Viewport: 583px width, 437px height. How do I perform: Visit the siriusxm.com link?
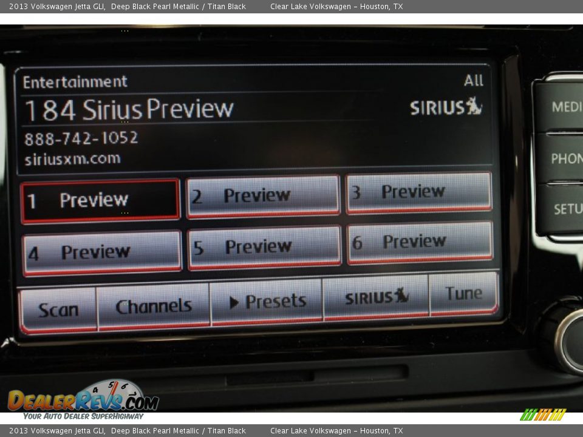73,159
